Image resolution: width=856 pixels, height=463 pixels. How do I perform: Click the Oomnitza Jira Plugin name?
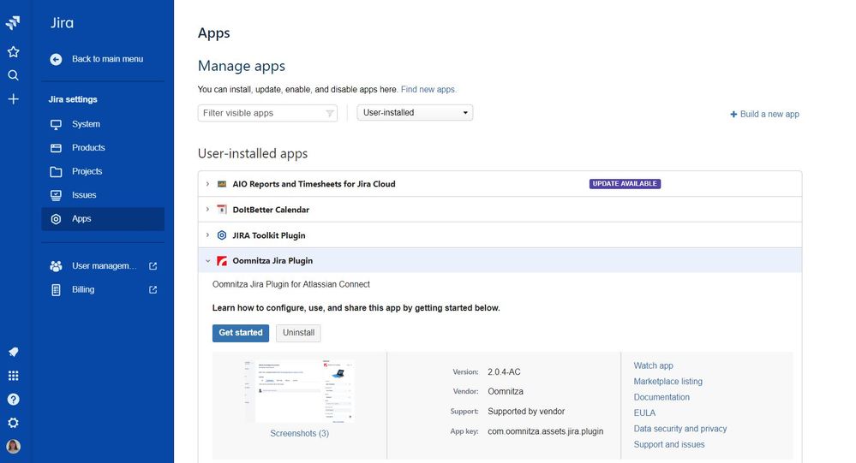tap(273, 261)
